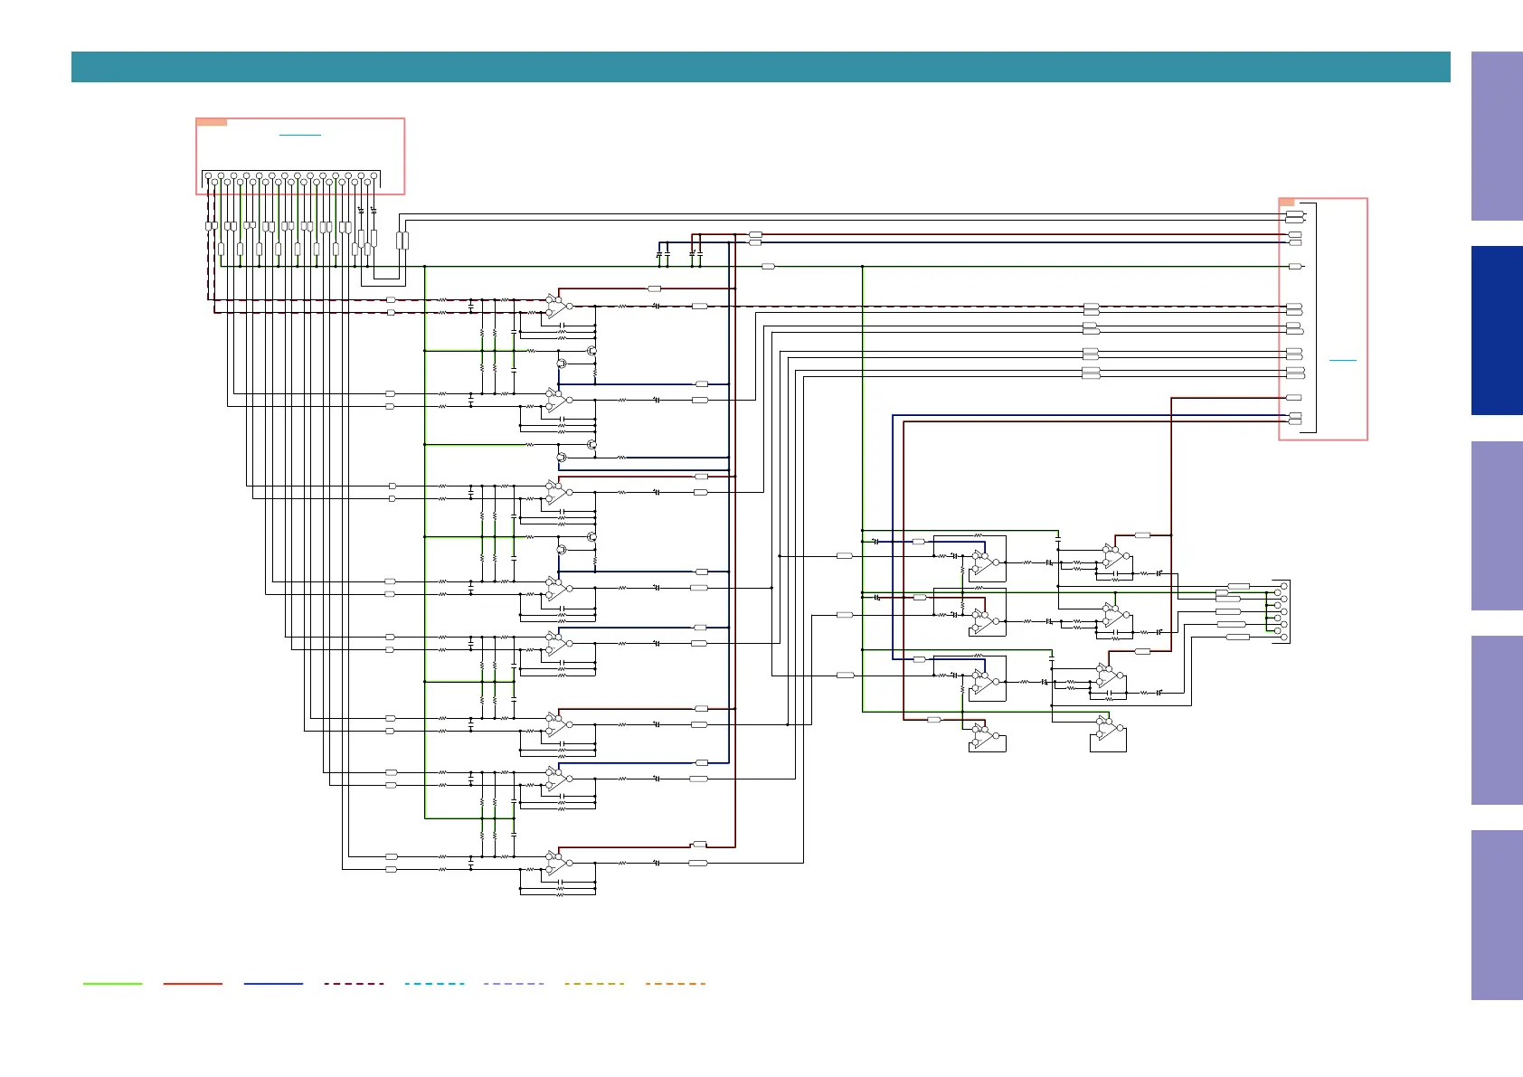Screen dimensions: 1523x1077
Task: Select the topmost op-amp in left column
Action: [x=557, y=306]
